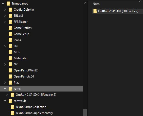Expand OutRun 2 SP SDX tree chevron

[x=7, y=95]
